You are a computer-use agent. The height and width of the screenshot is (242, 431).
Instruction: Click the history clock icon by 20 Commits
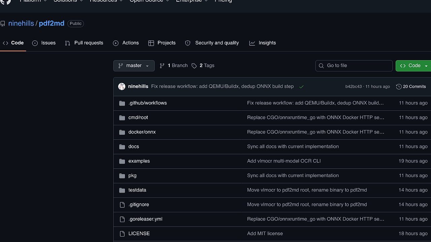click(x=399, y=86)
